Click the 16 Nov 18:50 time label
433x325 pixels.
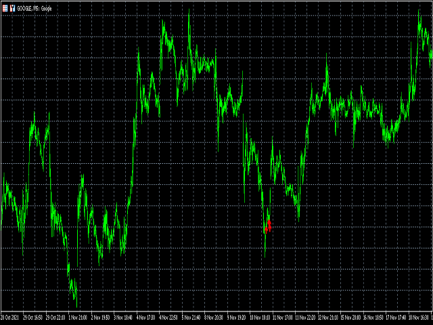374,317
